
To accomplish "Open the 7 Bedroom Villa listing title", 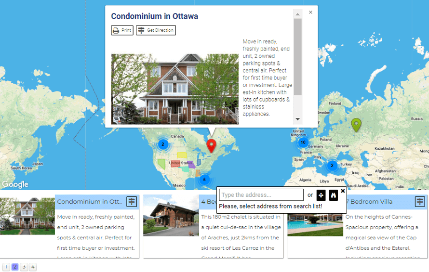I will tap(370, 202).
